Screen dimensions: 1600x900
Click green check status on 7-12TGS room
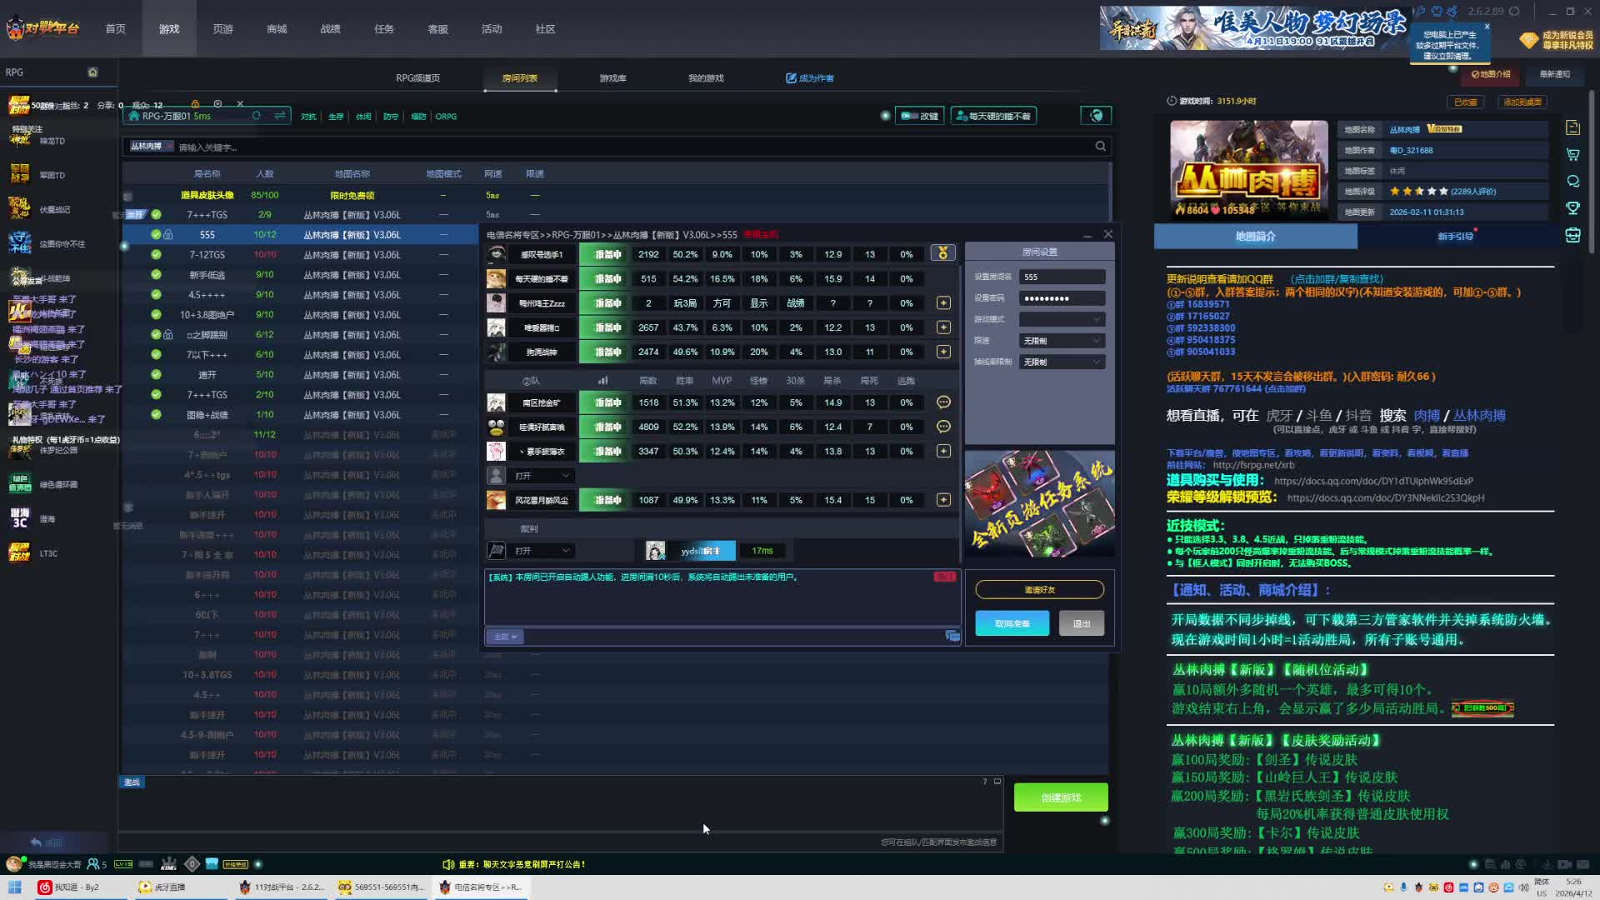[x=156, y=255]
